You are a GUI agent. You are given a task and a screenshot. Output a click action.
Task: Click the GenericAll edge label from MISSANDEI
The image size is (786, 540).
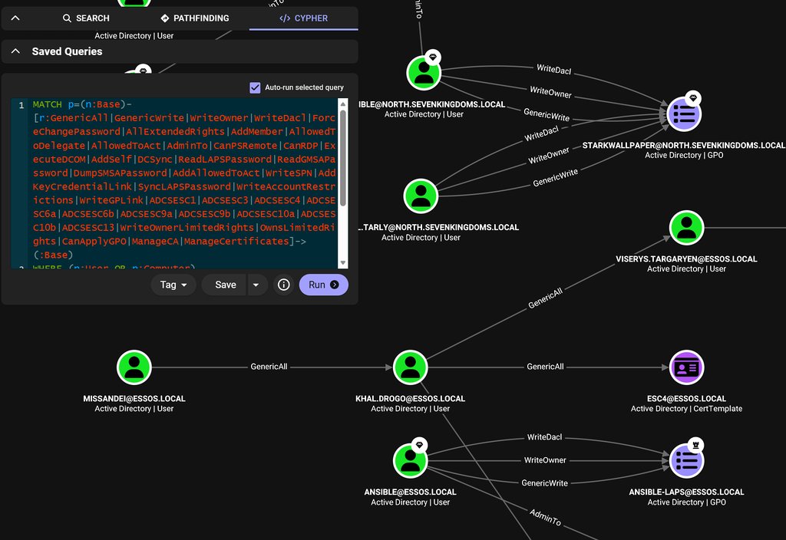(269, 367)
